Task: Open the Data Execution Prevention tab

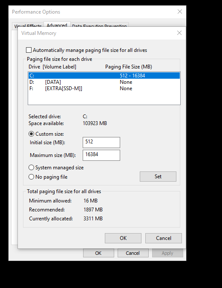Action: pos(99,26)
